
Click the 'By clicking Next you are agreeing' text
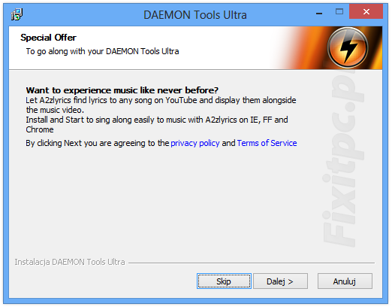(x=98, y=143)
